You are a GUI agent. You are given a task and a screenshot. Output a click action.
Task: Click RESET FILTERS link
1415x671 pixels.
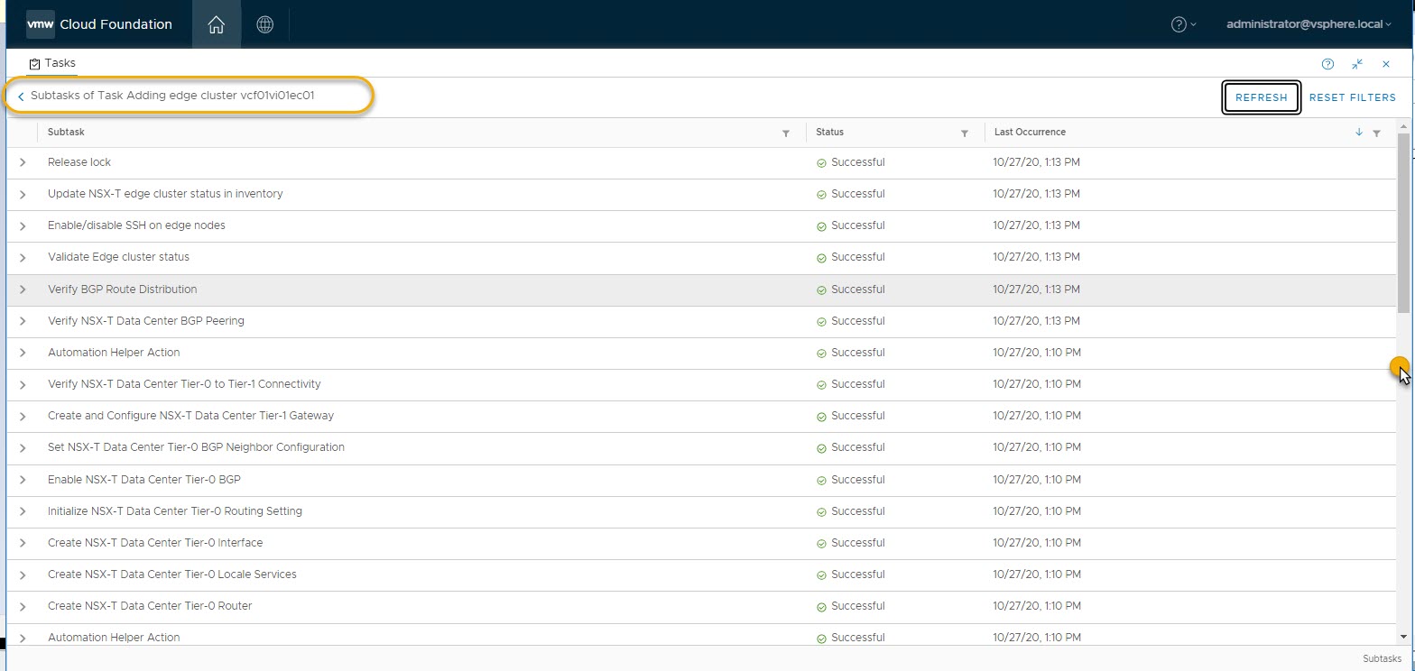click(1352, 97)
